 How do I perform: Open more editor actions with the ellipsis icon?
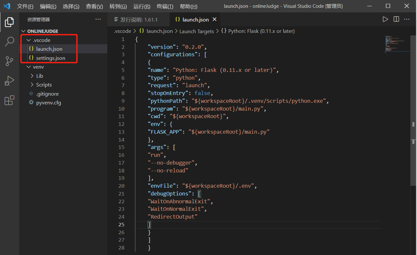coord(407,19)
